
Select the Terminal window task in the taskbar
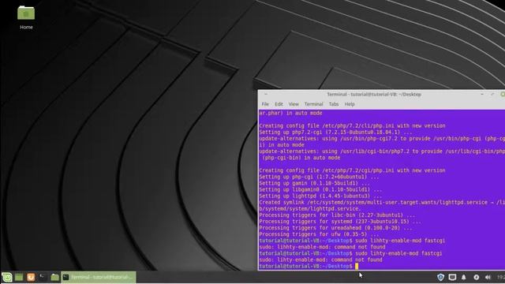99,277
